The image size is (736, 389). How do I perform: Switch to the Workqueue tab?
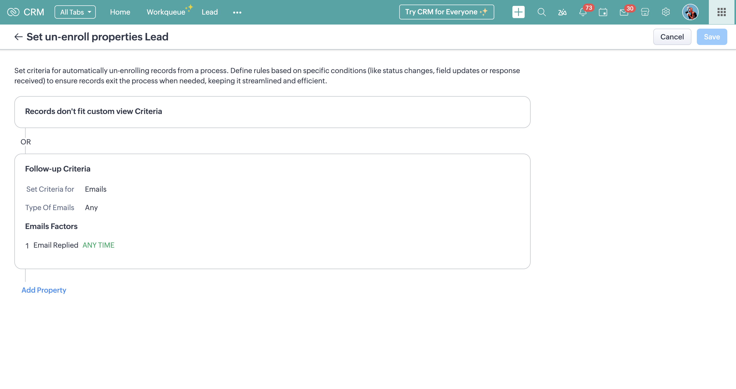tap(166, 12)
